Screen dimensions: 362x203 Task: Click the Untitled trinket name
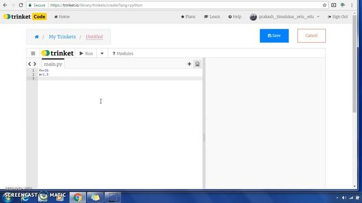coord(94,37)
